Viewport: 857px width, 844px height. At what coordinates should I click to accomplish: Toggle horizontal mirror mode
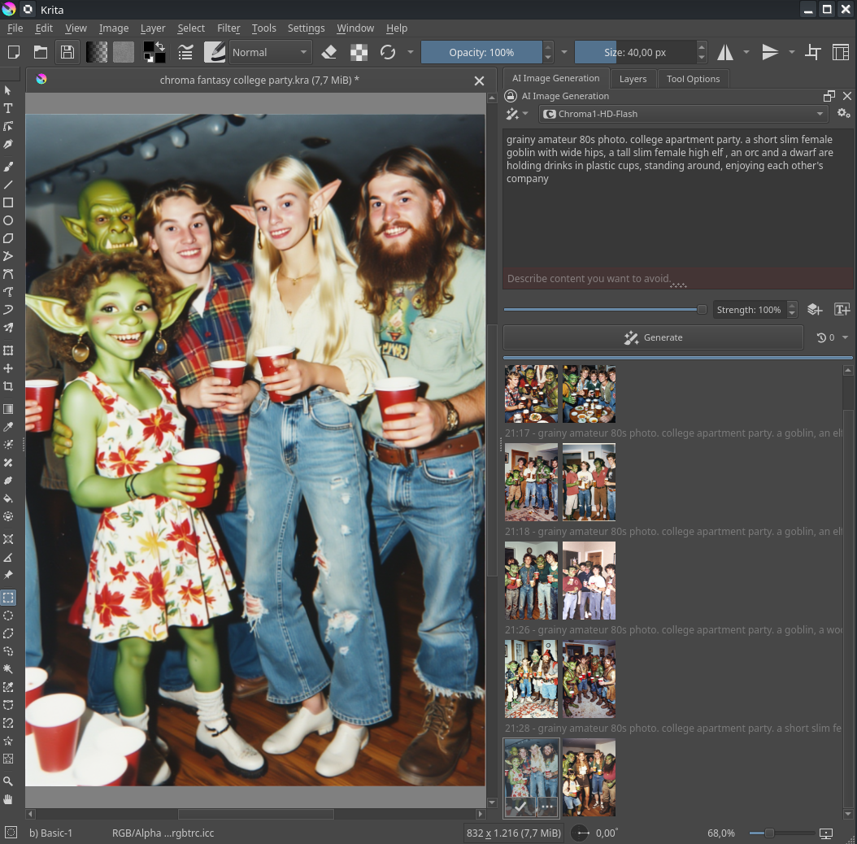(x=724, y=52)
